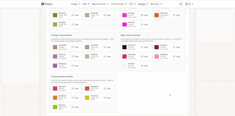Click the #b672ac hex code text
Image resolution: width=235 pixels, height=116 pixels.
click(62, 55)
